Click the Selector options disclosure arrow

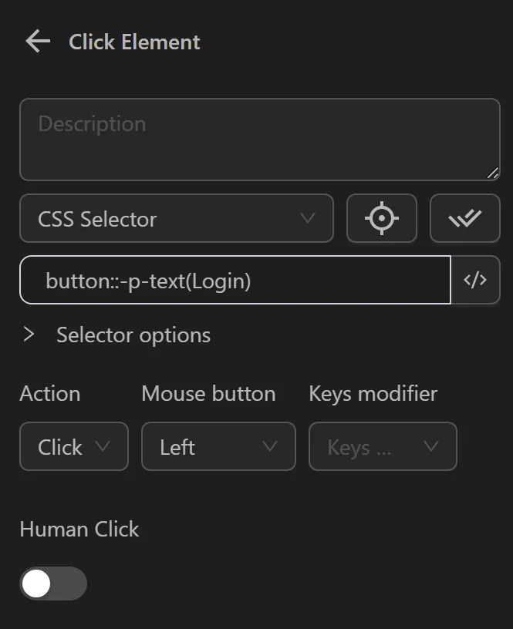click(30, 335)
